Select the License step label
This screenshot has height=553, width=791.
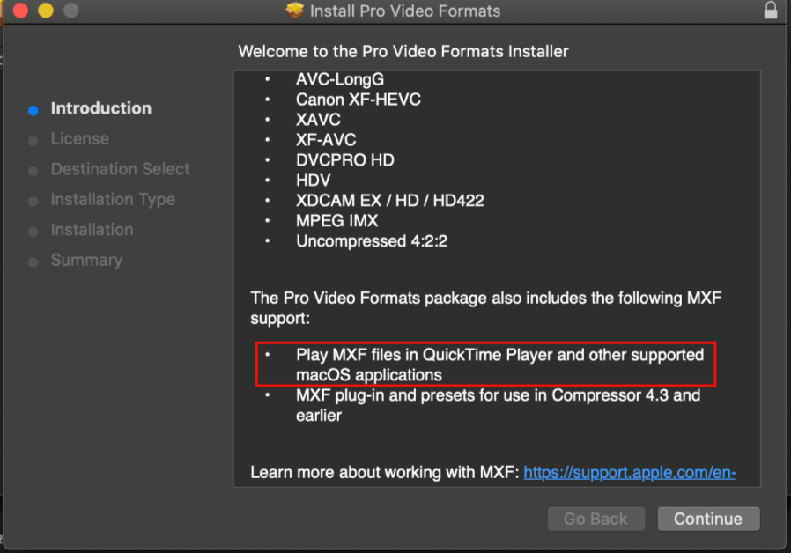click(x=79, y=138)
